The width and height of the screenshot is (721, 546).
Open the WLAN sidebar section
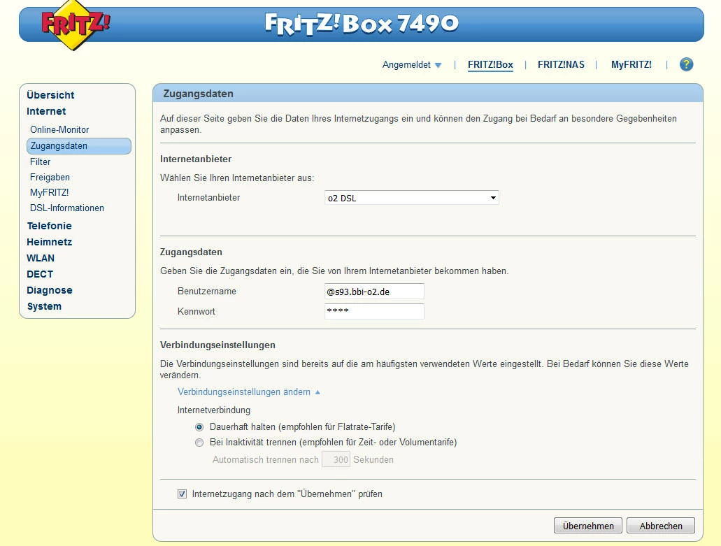(41, 258)
